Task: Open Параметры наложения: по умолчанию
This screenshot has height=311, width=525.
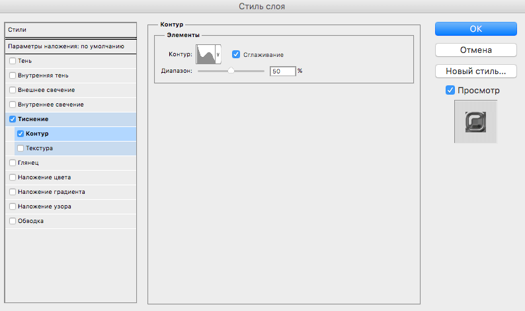Action: [70, 46]
